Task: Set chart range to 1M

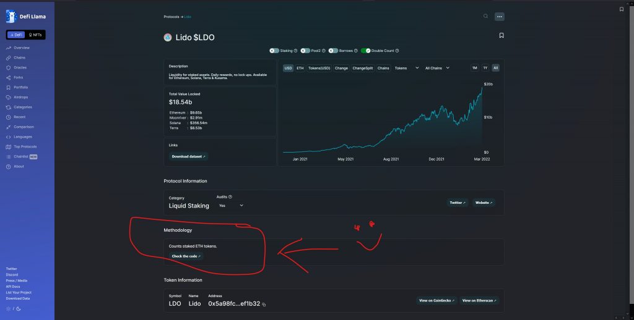Action: (x=475, y=68)
